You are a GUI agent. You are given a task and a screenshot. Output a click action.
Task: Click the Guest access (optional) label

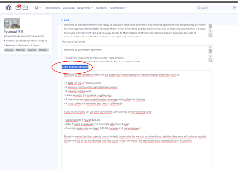click(x=75, y=67)
